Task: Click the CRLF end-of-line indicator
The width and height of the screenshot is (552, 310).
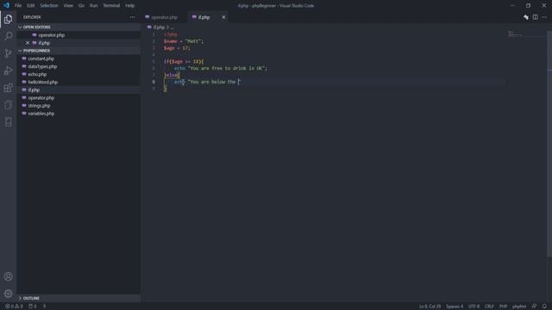Action: click(x=489, y=307)
